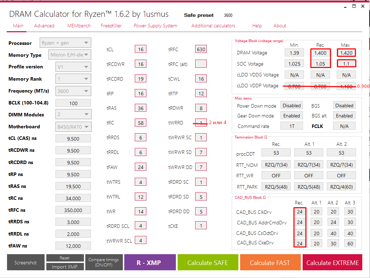Screen dimensions: 370x278
Task: Click CAD_BUS CkeDrv Alt. 3 value 60
Action: (x=350, y=243)
